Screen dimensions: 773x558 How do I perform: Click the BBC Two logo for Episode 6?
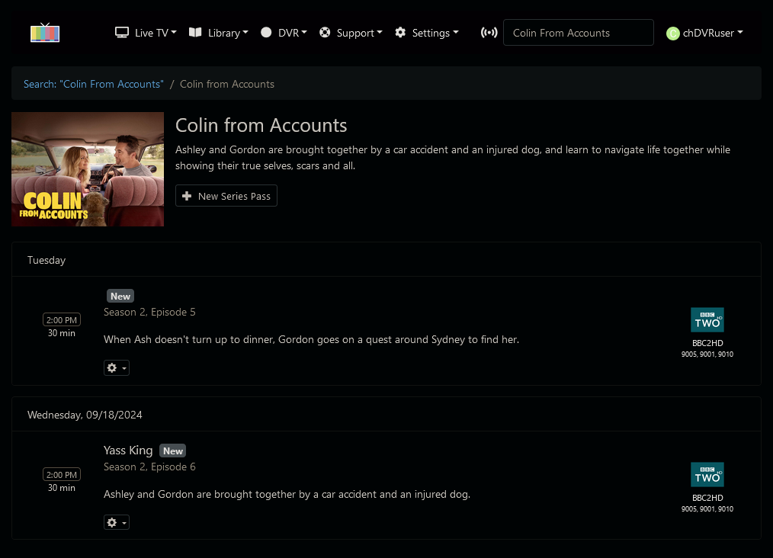point(707,474)
